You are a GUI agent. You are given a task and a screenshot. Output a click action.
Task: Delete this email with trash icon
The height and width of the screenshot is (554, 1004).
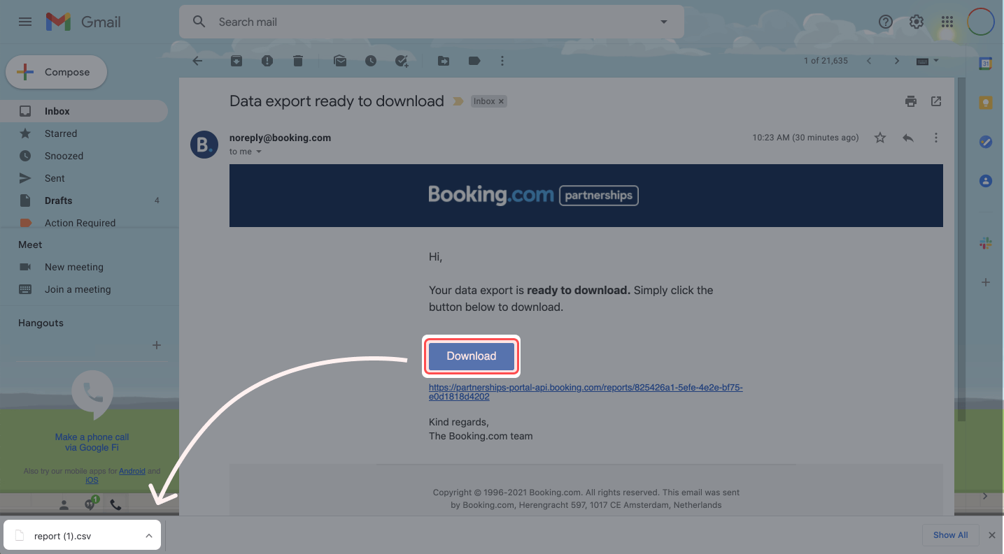point(298,61)
